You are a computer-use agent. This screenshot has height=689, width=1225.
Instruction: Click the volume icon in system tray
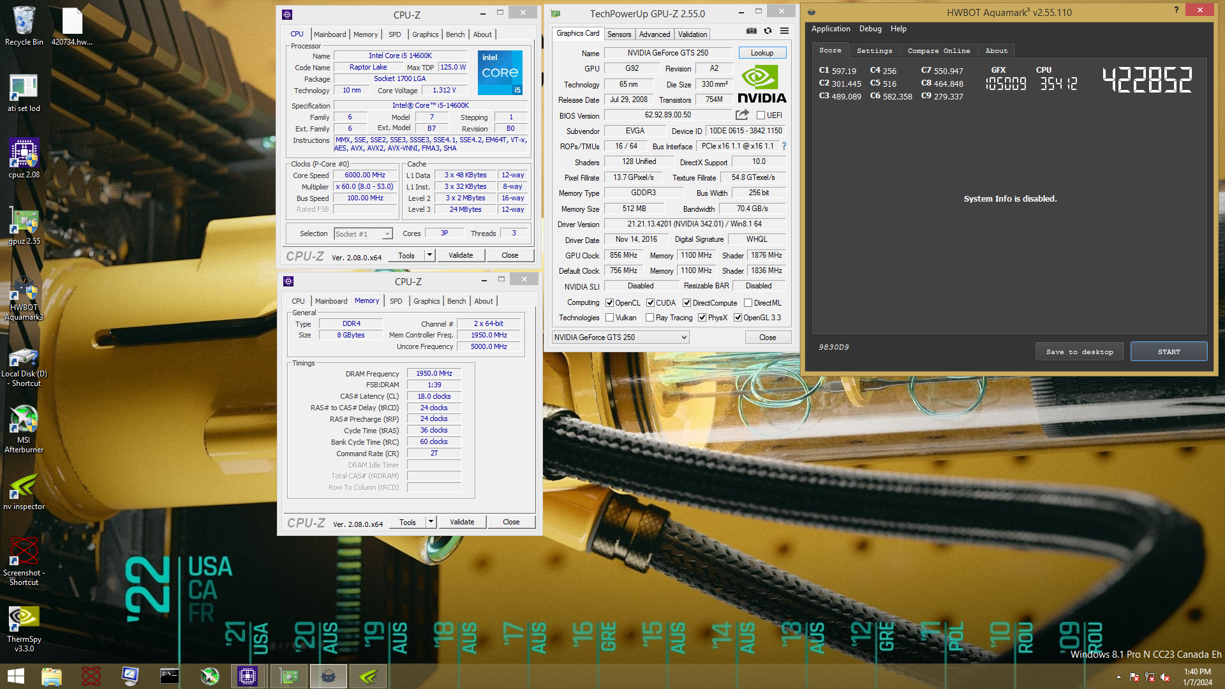tap(1165, 677)
